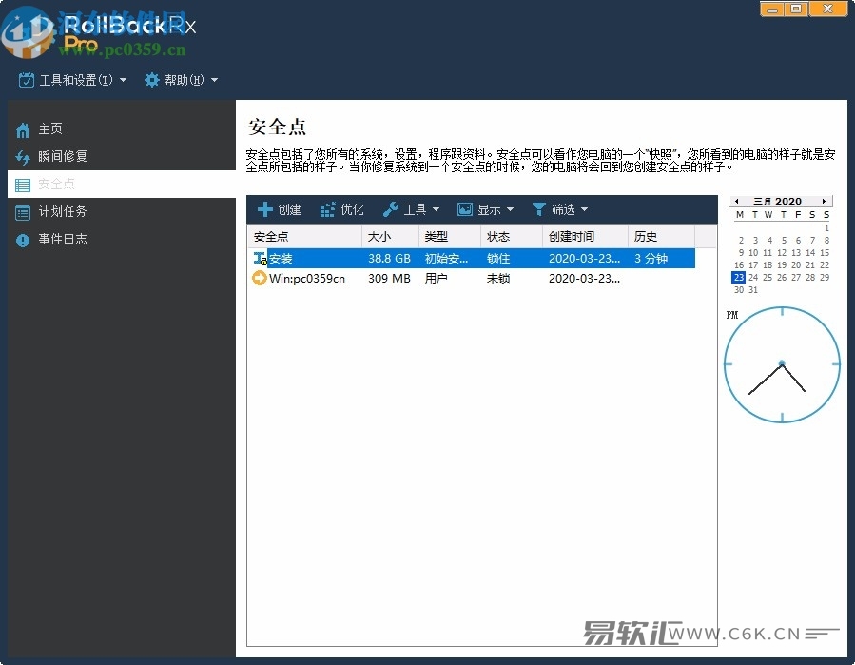Click the 3 分钟 history cell
The width and height of the screenshot is (855, 665).
coord(651,259)
